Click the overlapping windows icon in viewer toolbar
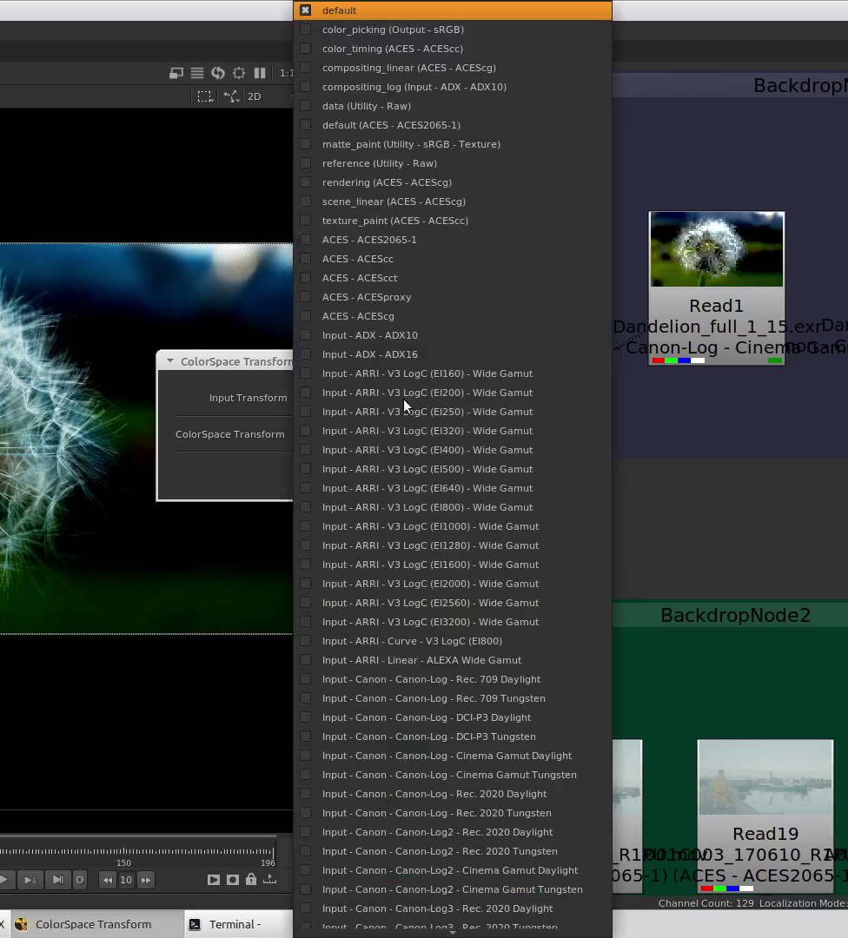This screenshot has width=848, height=938. (176, 73)
